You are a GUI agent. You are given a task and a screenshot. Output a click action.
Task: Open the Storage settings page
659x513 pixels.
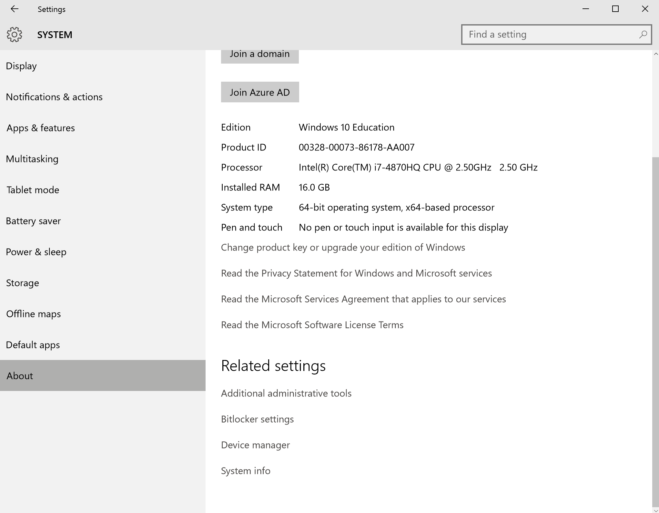coord(23,283)
